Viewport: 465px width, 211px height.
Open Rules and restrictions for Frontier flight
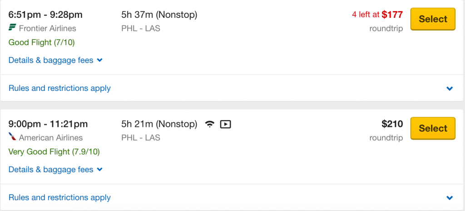pyautogui.click(x=59, y=88)
